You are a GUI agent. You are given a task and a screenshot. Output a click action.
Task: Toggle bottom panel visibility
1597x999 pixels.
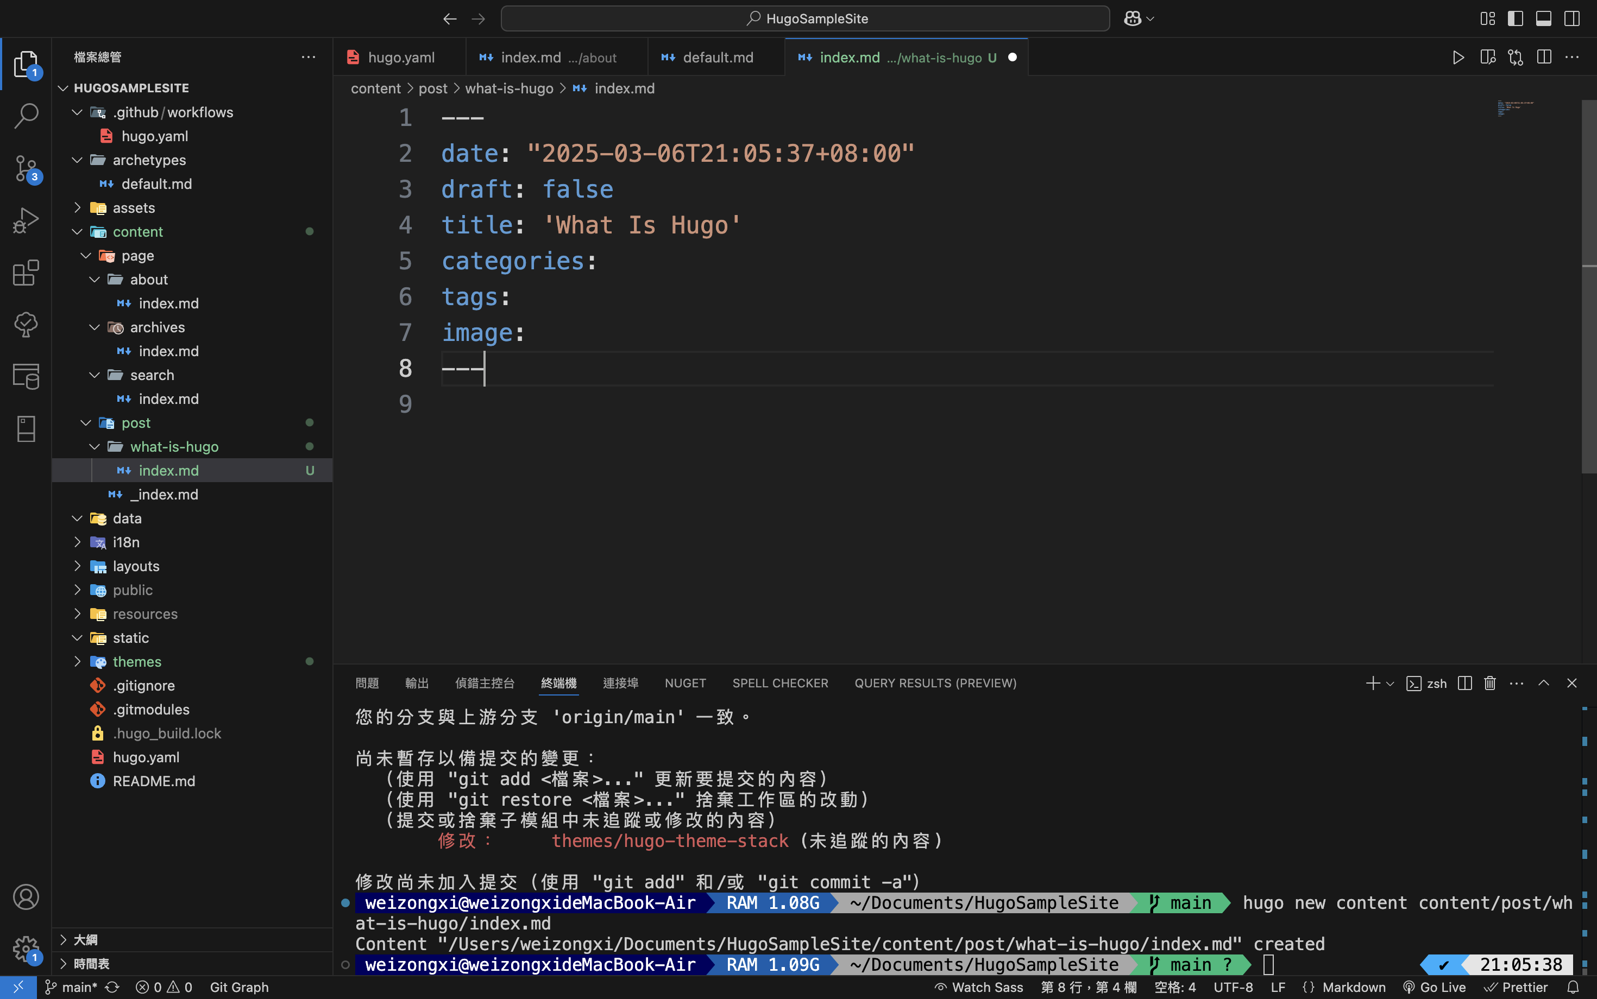click(1543, 18)
